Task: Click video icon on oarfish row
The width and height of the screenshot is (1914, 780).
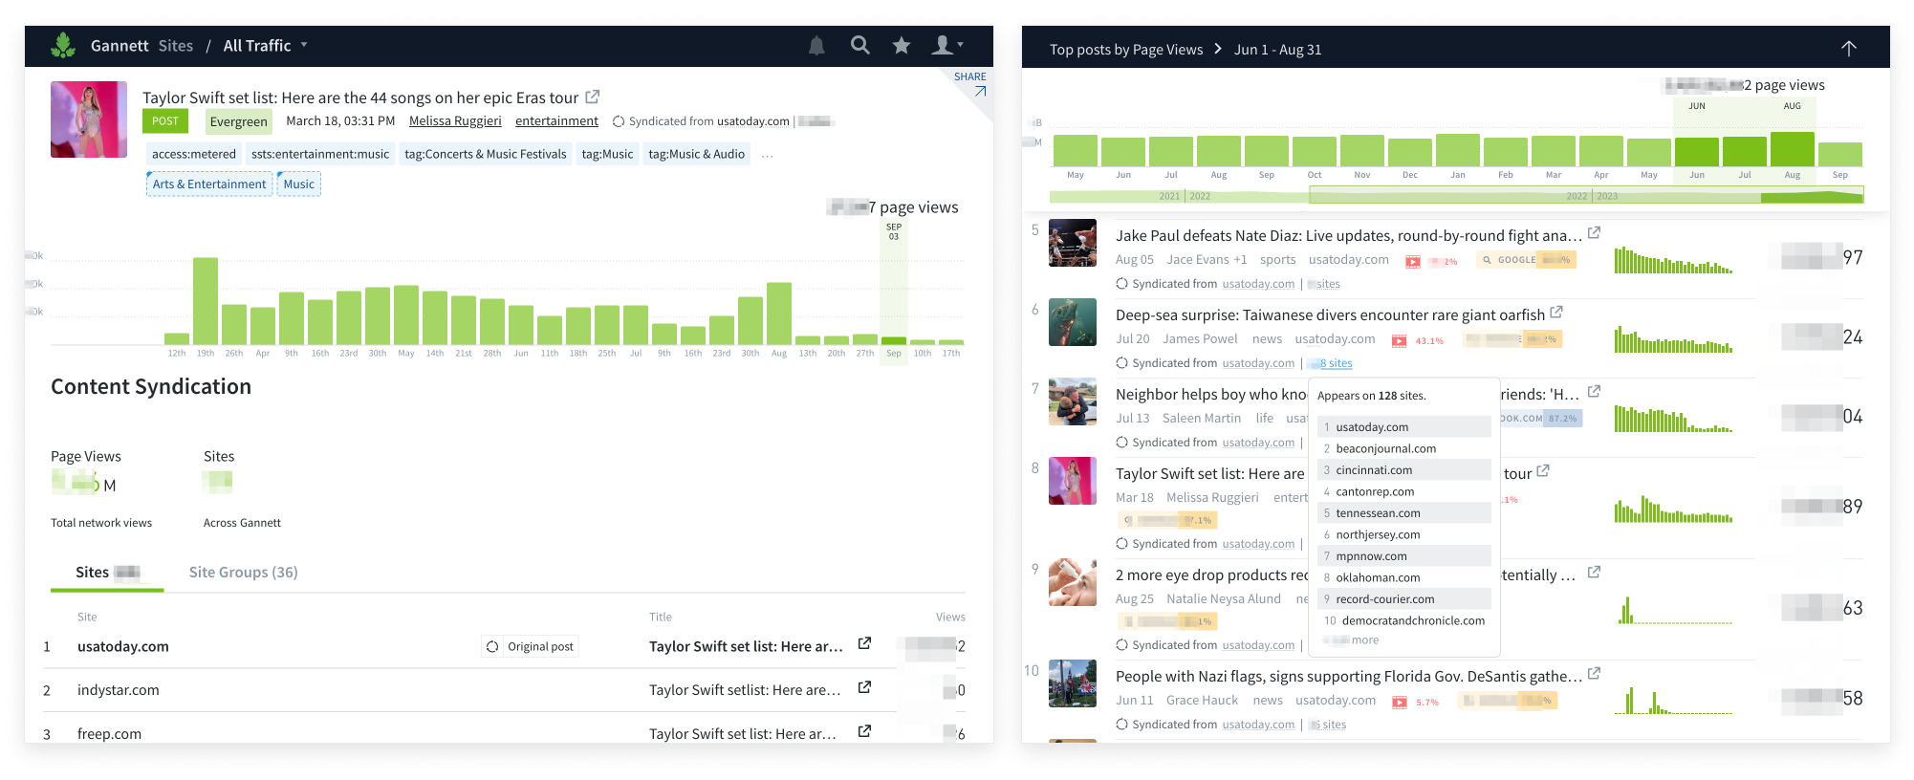Action: pos(1399,340)
